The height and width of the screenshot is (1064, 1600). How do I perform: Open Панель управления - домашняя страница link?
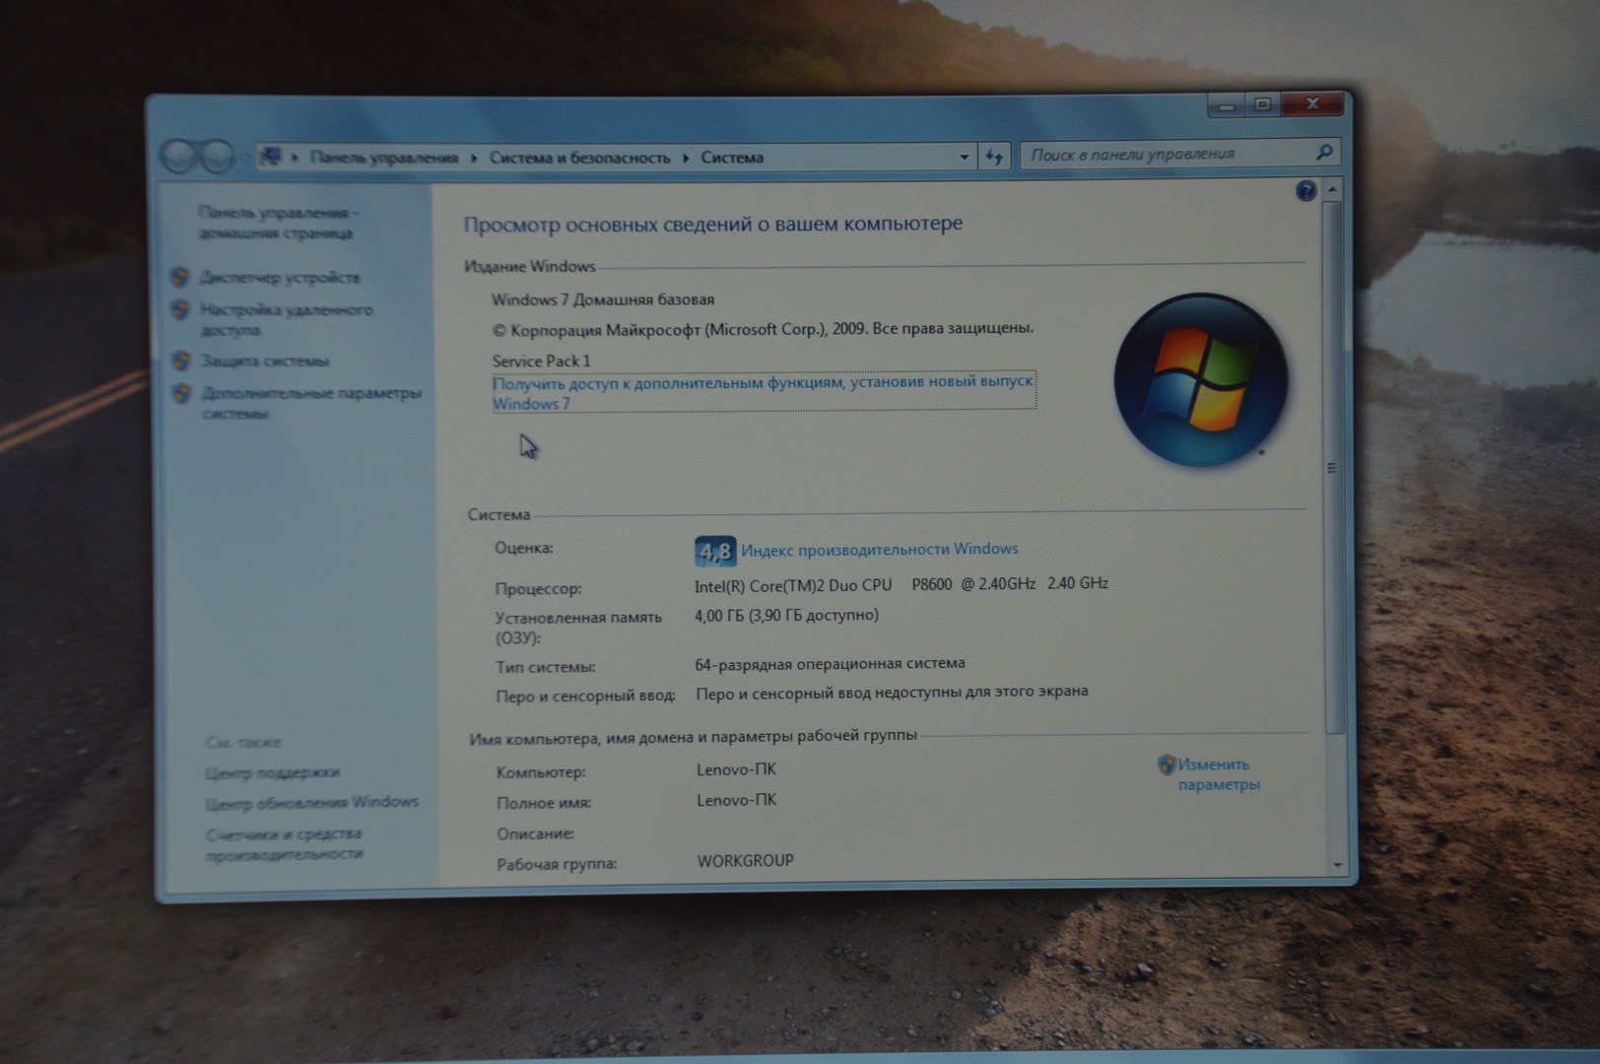click(x=277, y=223)
